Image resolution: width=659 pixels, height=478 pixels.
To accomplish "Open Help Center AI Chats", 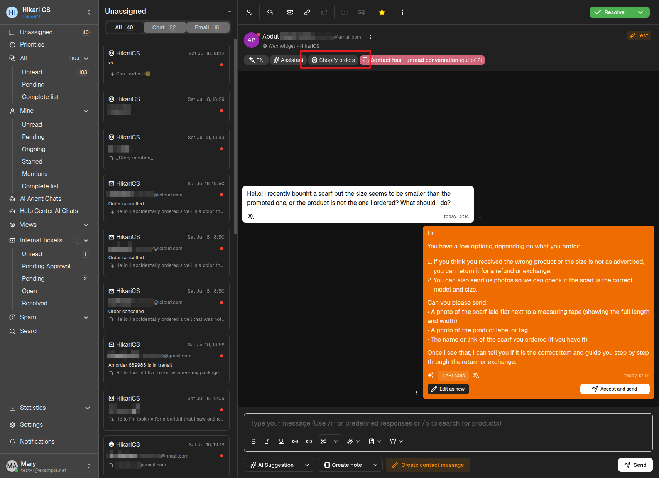I will (49, 211).
